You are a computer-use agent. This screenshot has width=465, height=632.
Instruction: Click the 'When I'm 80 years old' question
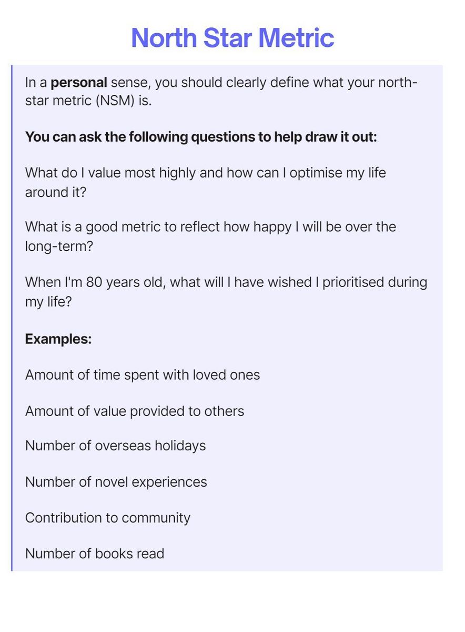point(226,291)
